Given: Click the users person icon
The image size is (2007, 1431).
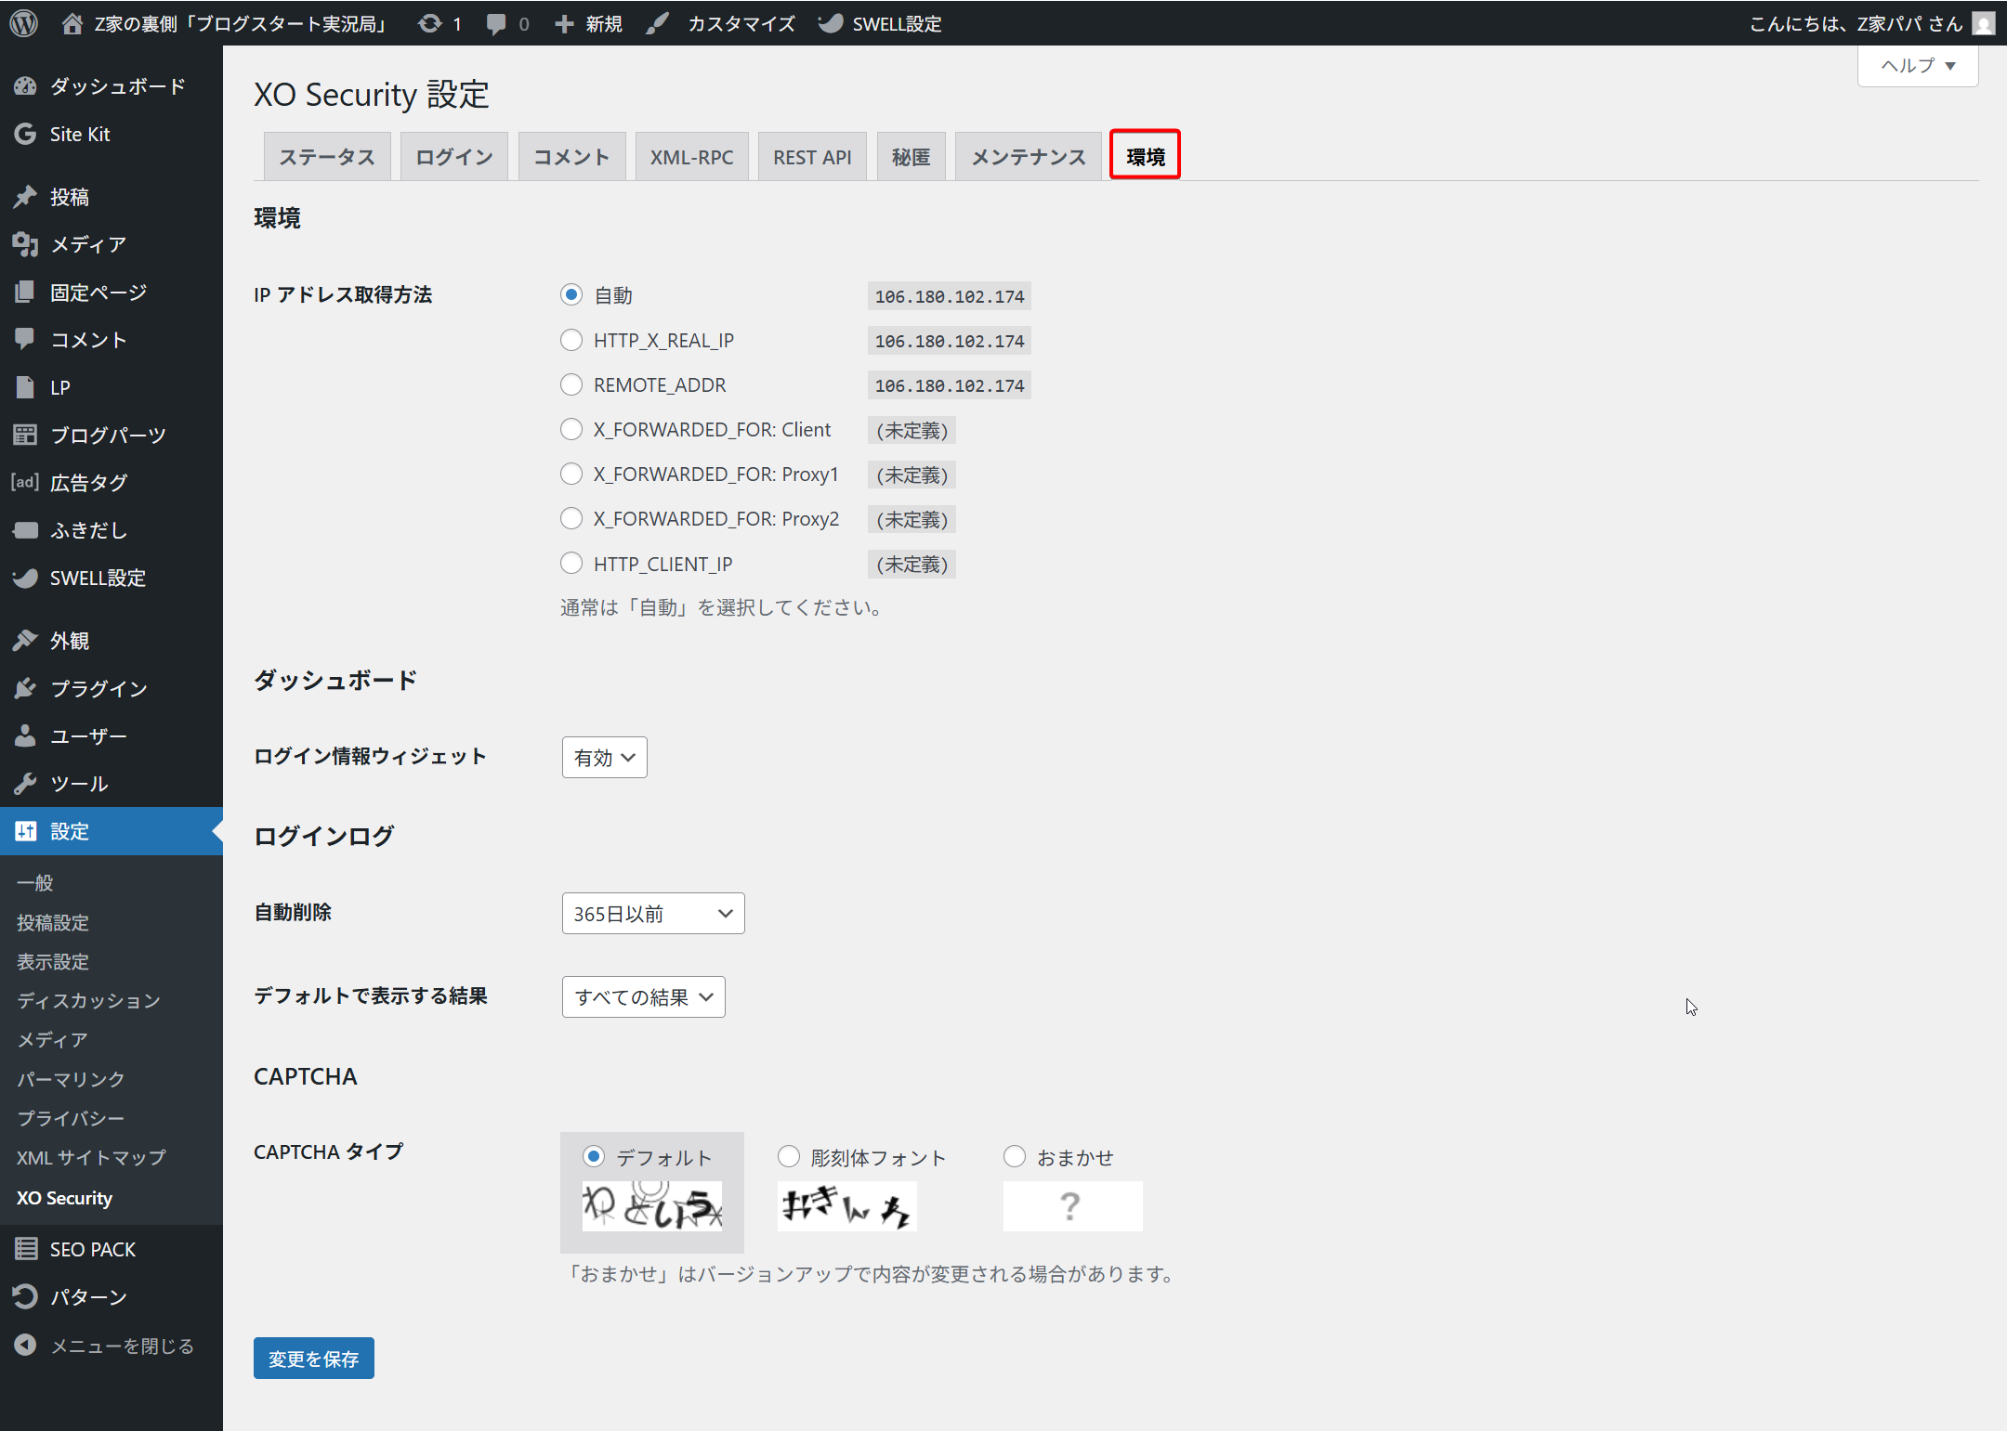Looking at the screenshot, I should (25, 735).
